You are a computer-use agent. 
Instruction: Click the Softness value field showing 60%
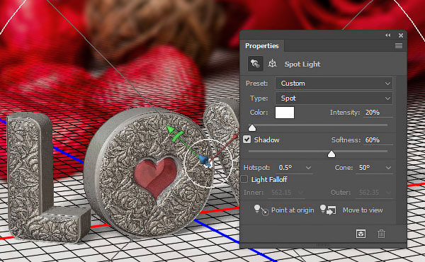pos(378,140)
